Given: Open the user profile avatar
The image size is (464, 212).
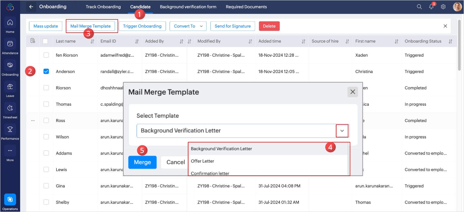Looking at the screenshot, I should (457, 7).
